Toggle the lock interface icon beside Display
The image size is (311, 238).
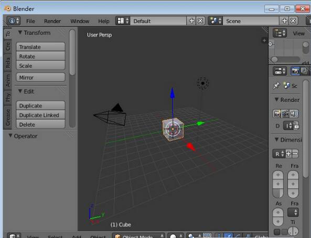coord(296,126)
